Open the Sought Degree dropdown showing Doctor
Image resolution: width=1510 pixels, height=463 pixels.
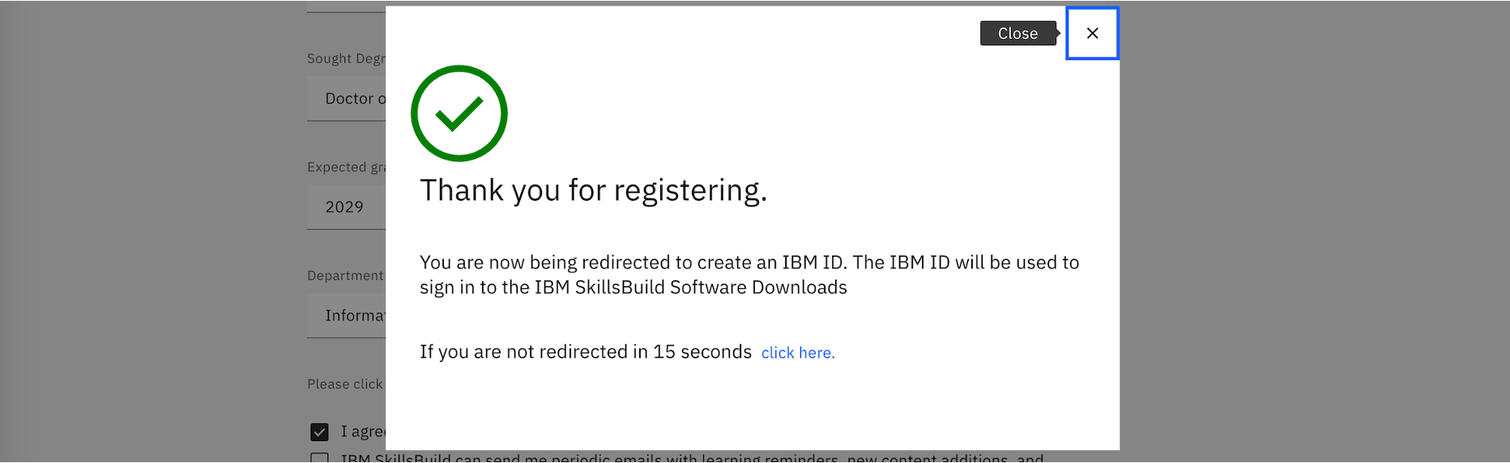348,99
